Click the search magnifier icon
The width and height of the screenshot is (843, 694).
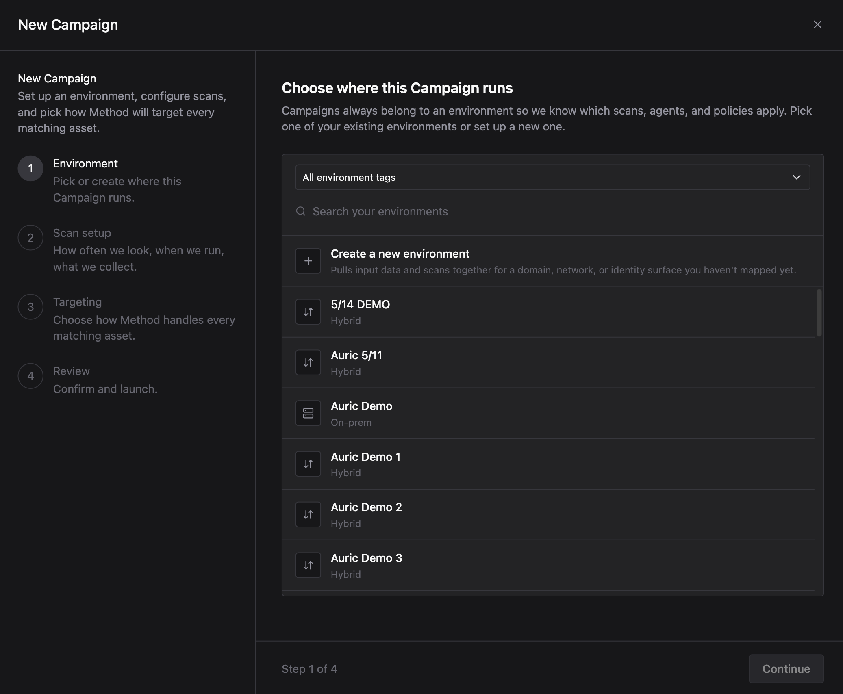(x=301, y=211)
